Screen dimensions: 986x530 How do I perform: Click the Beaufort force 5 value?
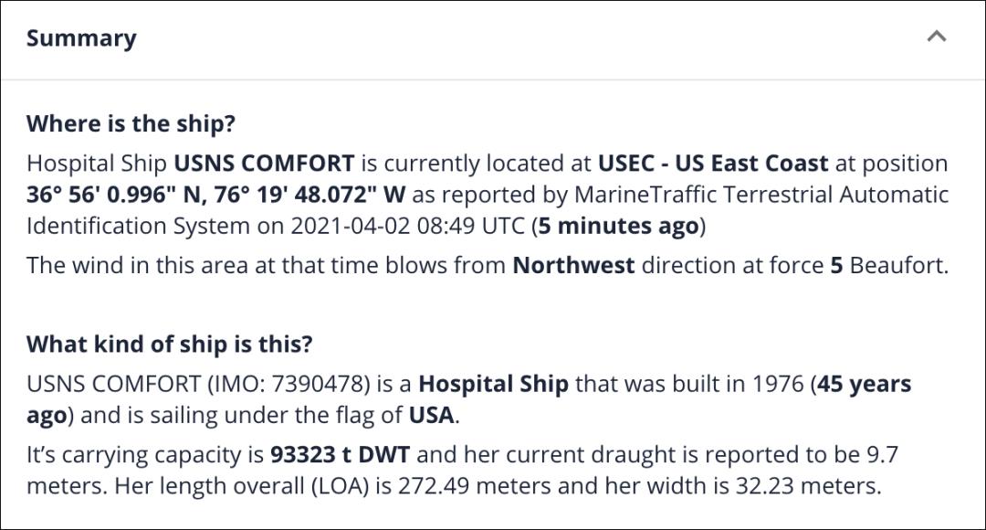click(836, 265)
